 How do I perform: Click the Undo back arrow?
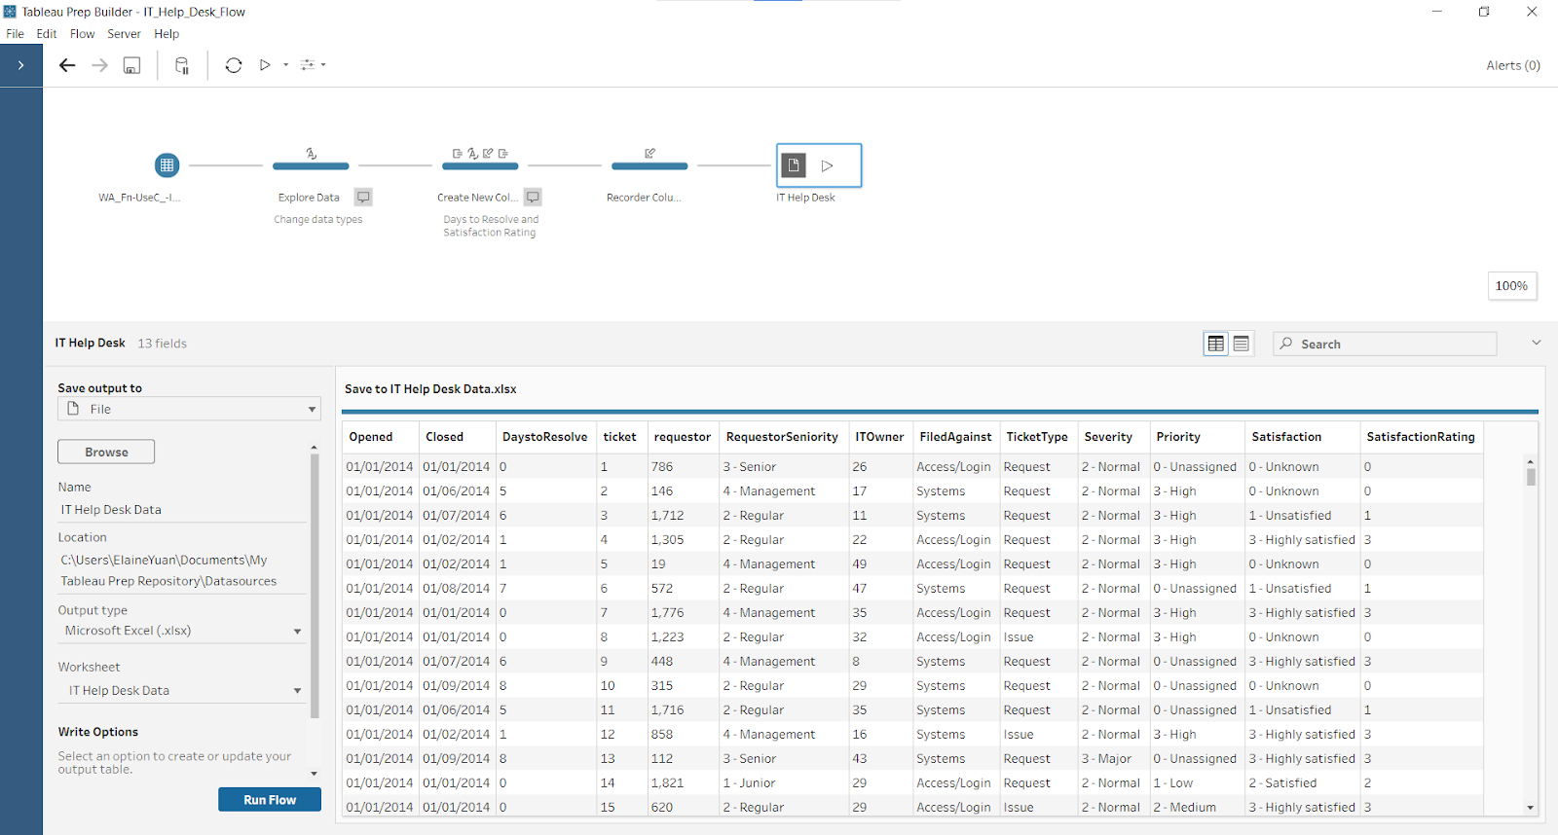pyautogui.click(x=67, y=65)
